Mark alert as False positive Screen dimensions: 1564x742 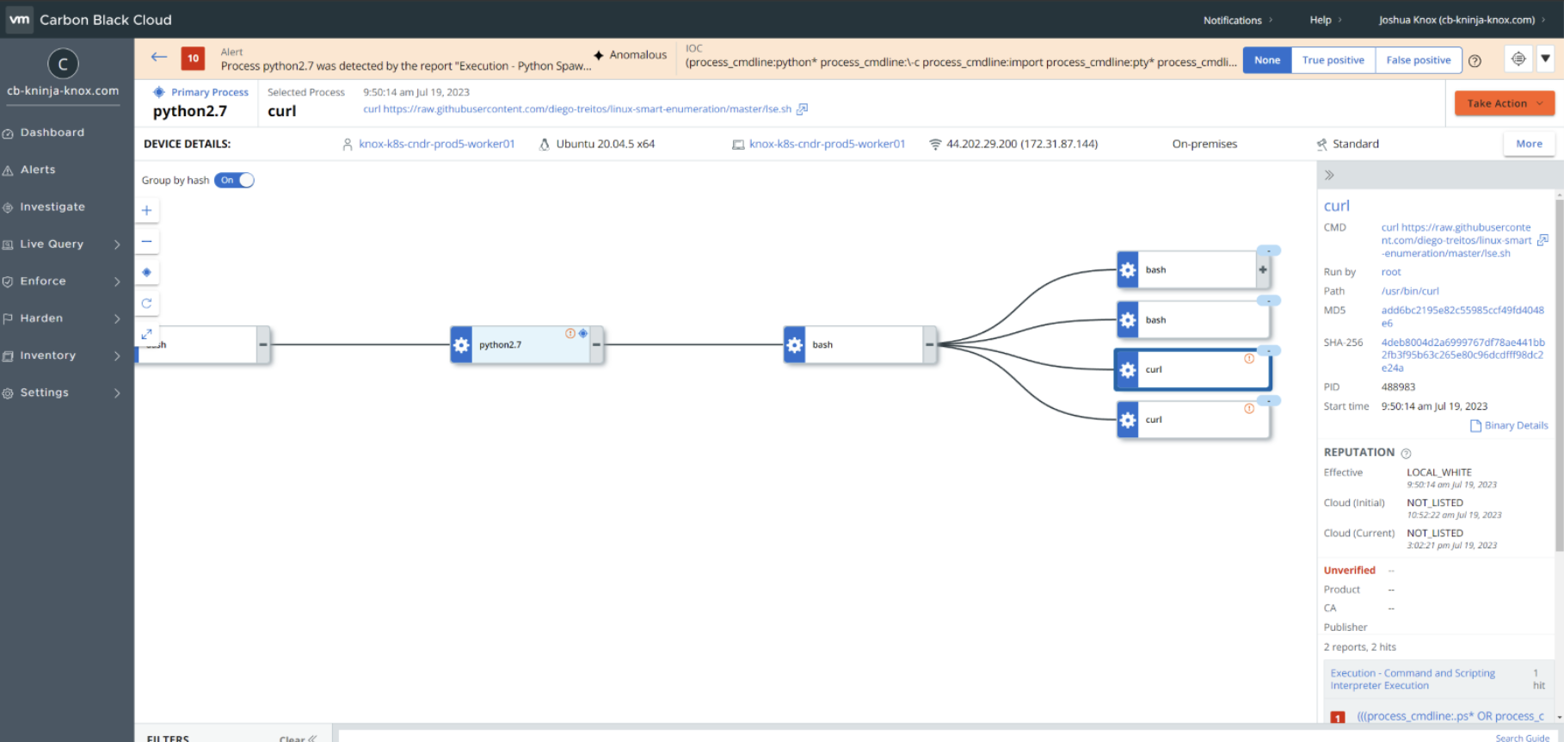pyautogui.click(x=1419, y=59)
